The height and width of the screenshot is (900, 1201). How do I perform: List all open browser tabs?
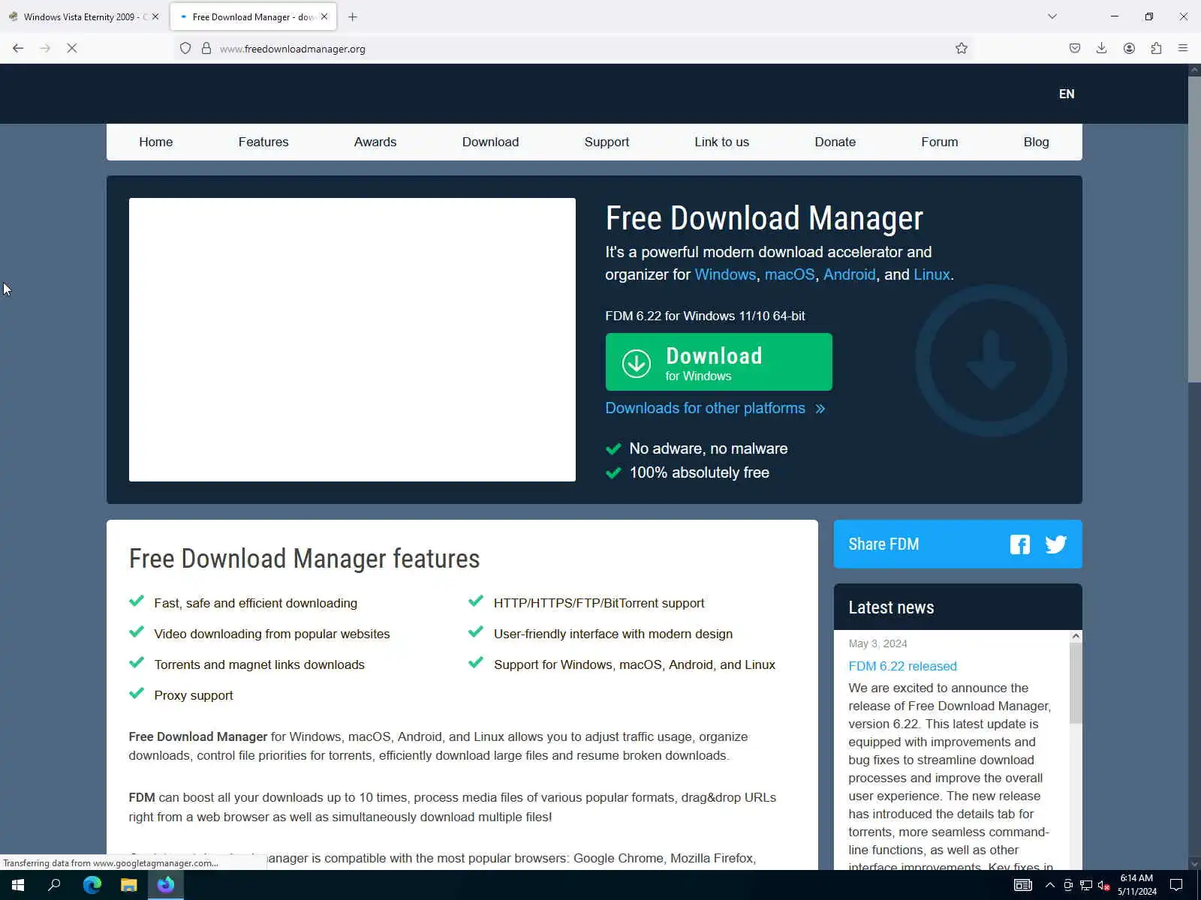click(x=1052, y=16)
